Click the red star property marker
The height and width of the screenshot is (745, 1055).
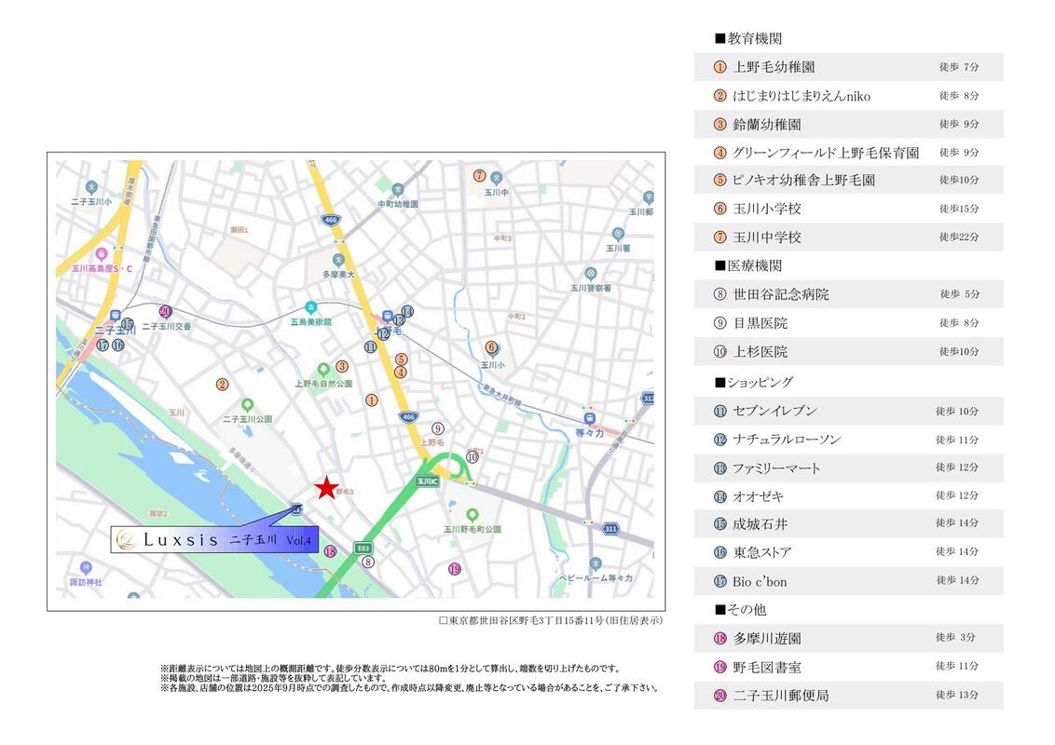tap(325, 487)
